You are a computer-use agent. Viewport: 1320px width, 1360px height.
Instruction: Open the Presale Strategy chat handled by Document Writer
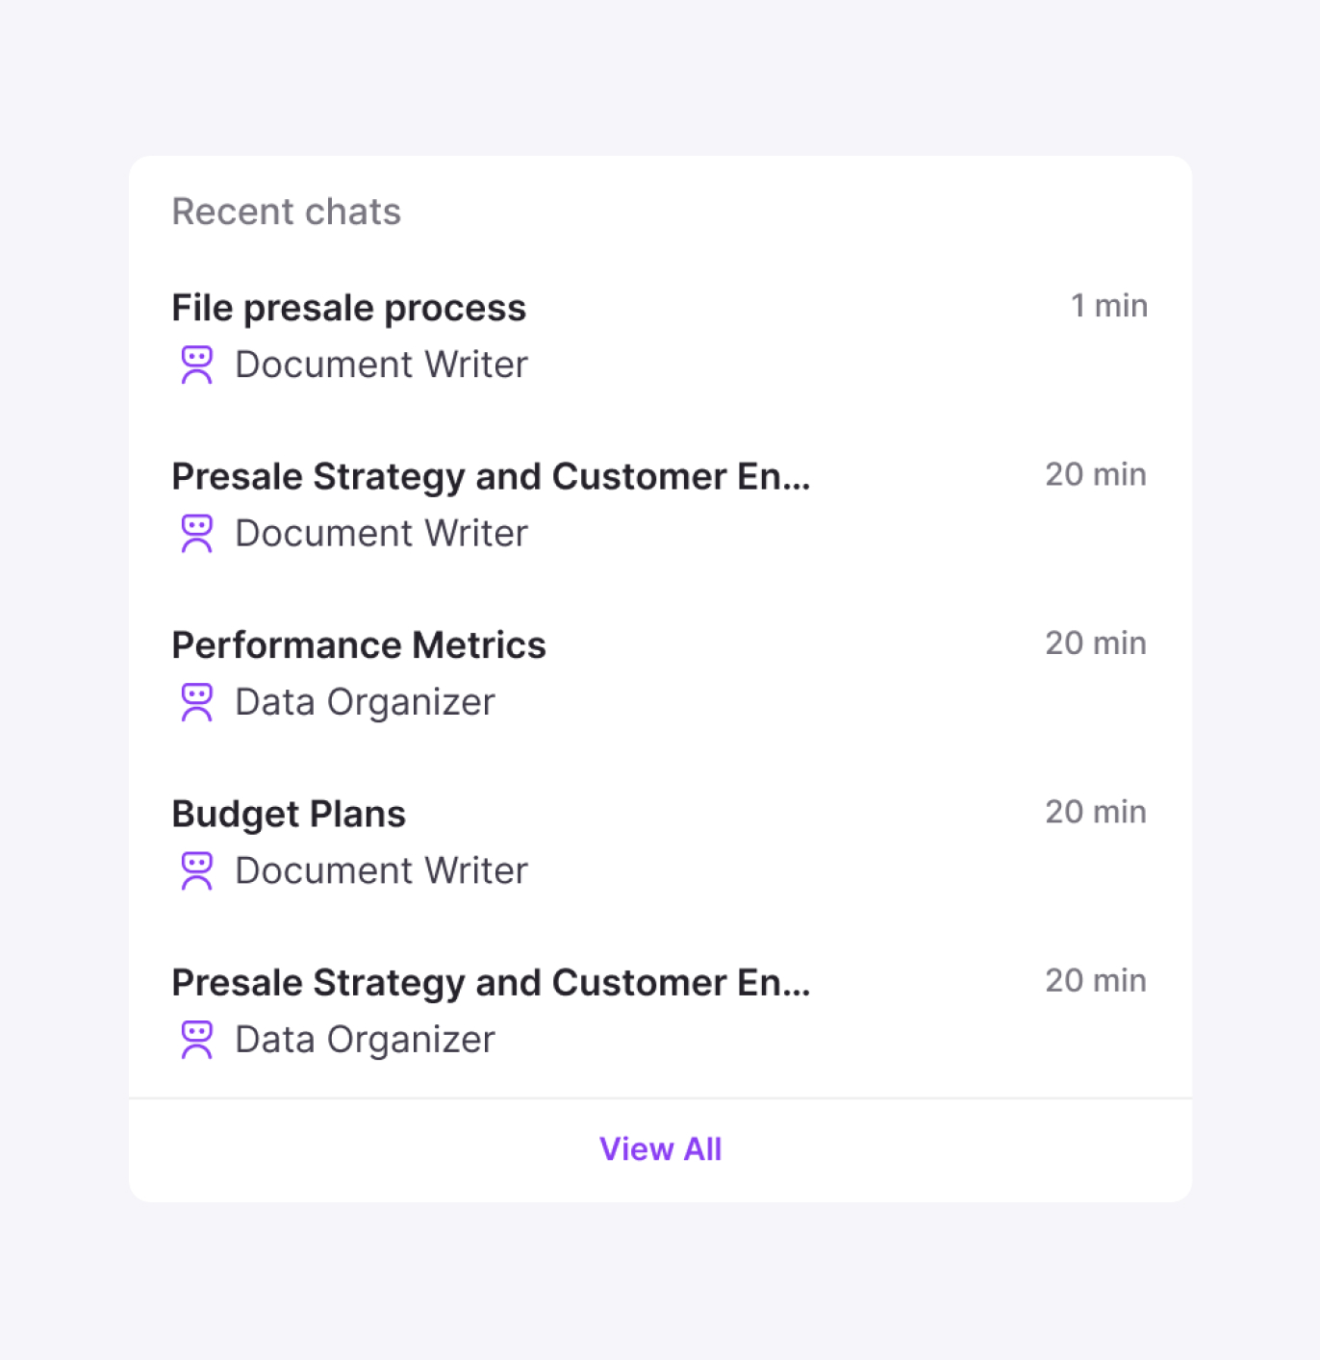(x=491, y=476)
